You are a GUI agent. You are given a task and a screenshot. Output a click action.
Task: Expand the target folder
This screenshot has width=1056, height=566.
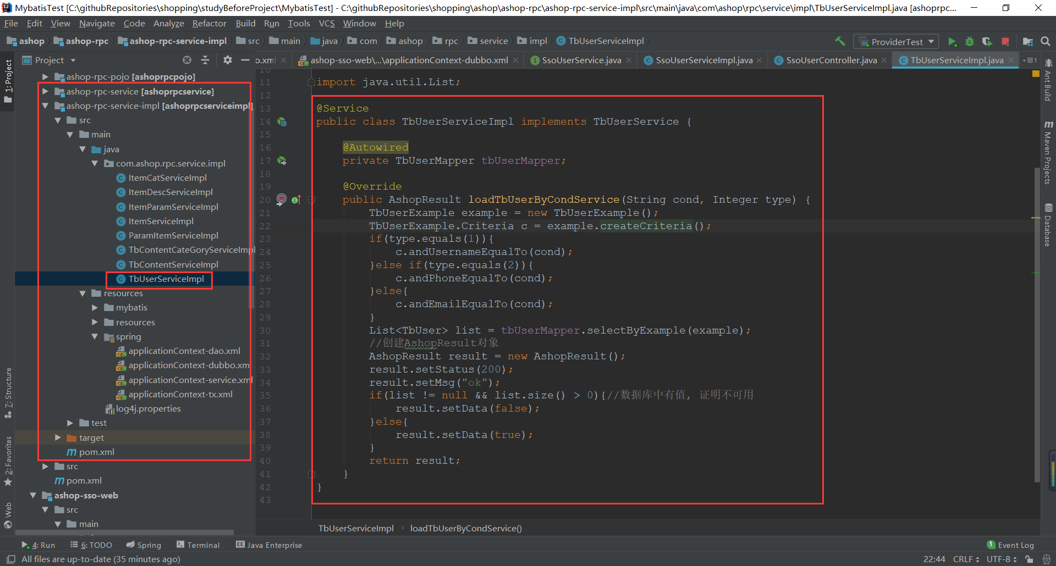point(58,437)
